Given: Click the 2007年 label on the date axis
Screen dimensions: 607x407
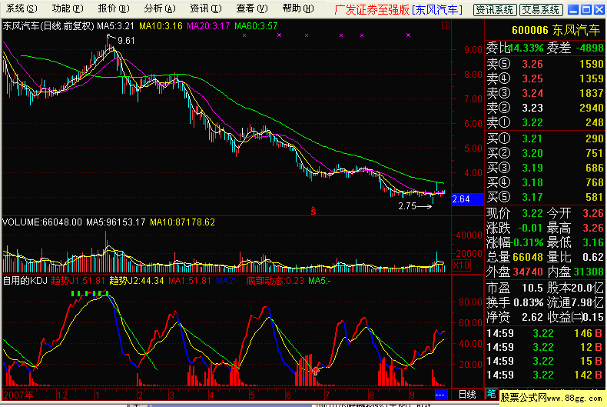Looking at the screenshot, I should [x=18, y=395].
